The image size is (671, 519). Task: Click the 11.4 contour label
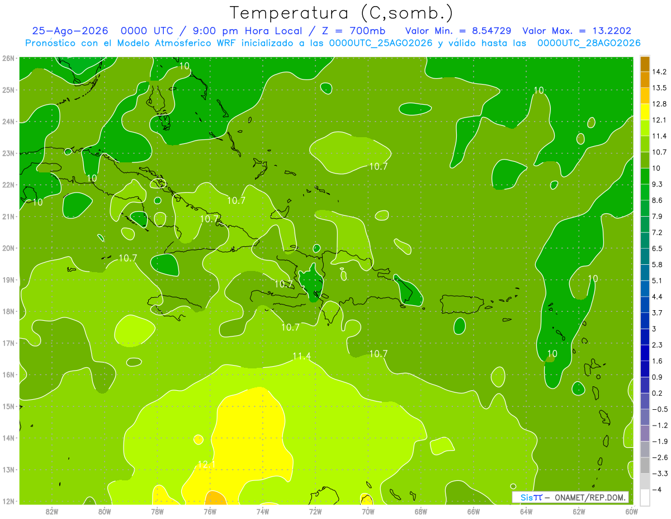[x=301, y=356]
